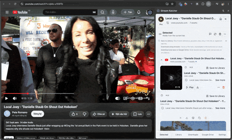
Task: Open the first asset's black video thumbnail
Action: [x=171, y=78]
